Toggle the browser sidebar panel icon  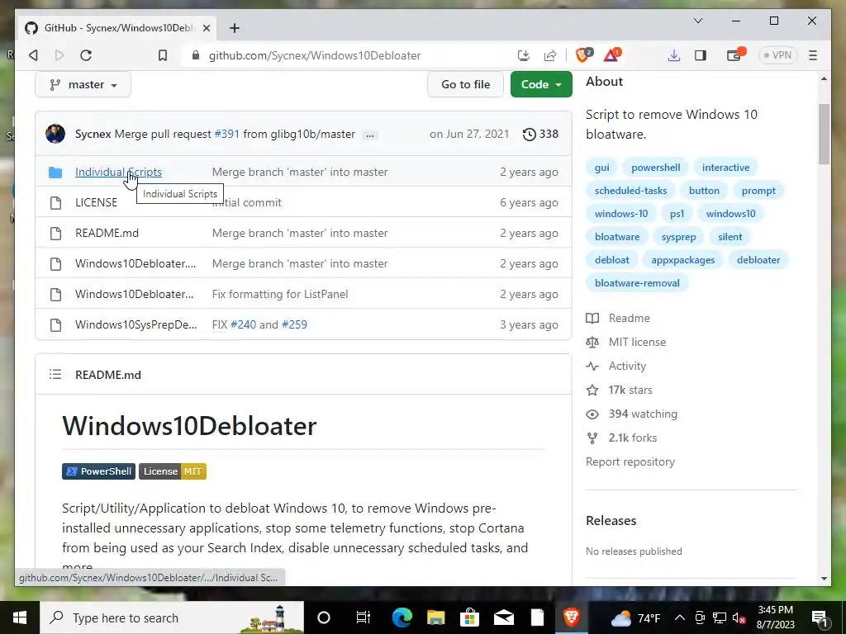point(701,55)
